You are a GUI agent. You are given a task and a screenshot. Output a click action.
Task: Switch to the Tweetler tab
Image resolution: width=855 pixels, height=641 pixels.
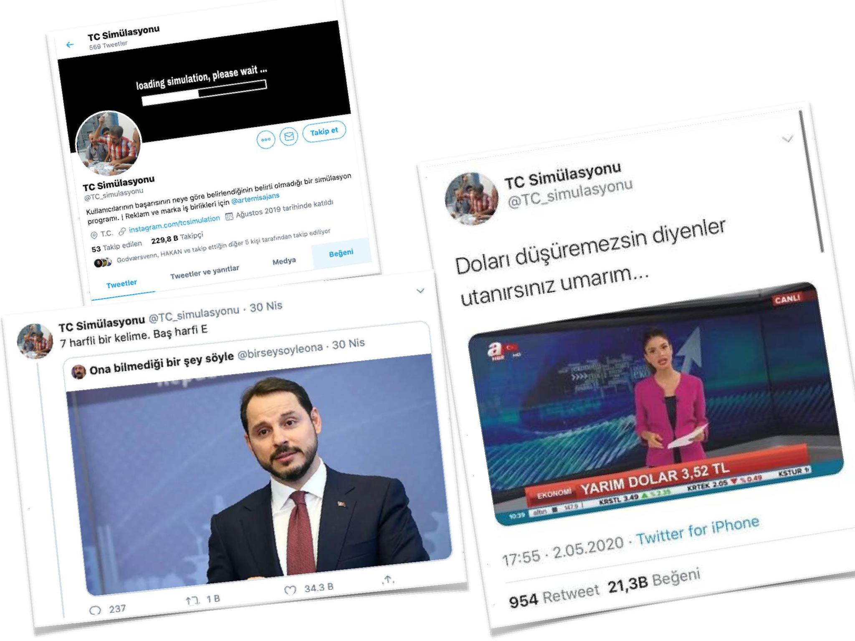[121, 284]
